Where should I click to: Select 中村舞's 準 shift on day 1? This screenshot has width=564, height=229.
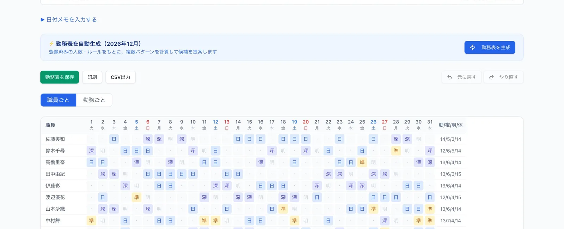[91, 221]
